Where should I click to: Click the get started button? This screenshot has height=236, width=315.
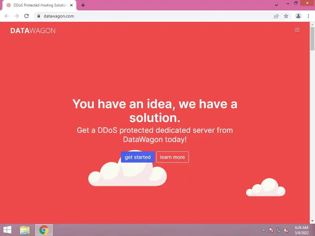coord(138,157)
